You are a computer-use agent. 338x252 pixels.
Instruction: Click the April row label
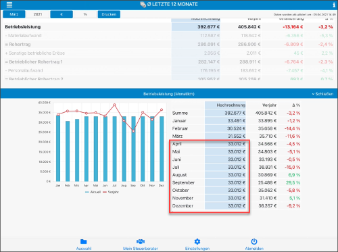[x=176, y=144]
